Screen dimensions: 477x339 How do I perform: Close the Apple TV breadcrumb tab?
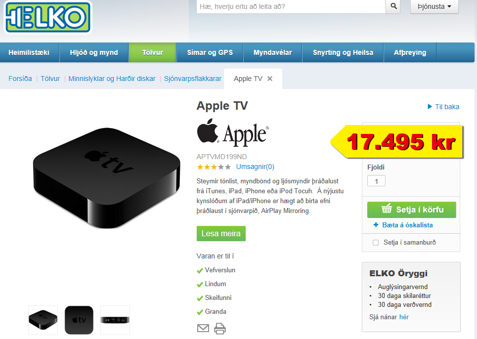269,79
